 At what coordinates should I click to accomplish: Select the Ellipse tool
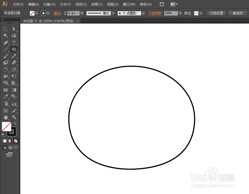pyautogui.click(x=14, y=49)
